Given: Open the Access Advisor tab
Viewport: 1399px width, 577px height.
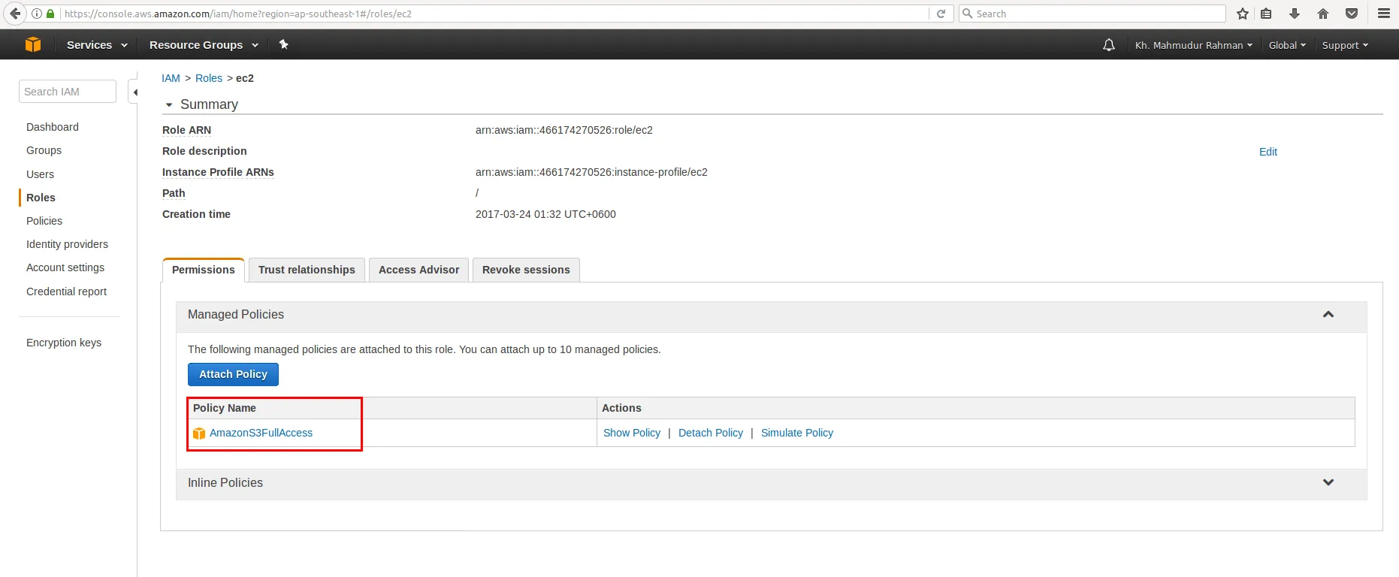Looking at the screenshot, I should (x=419, y=270).
